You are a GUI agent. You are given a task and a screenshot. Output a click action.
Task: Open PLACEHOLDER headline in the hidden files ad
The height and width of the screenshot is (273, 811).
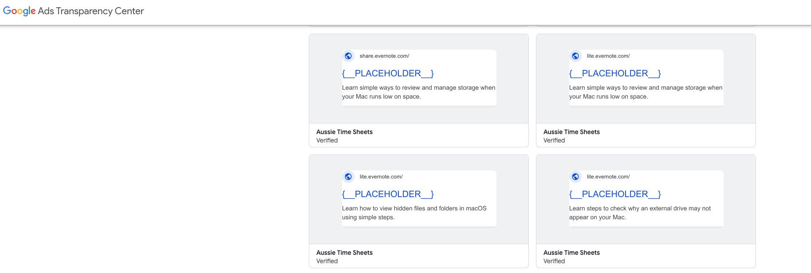[388, 194]
